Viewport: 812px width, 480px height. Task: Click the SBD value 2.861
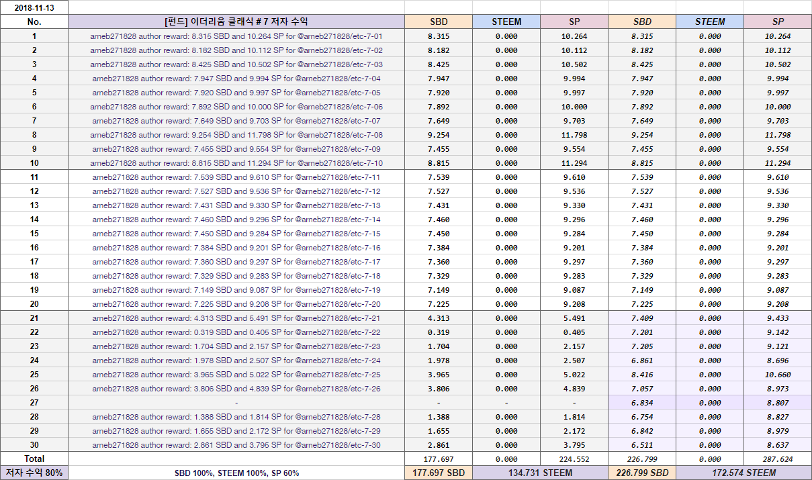[x=439, y=445]
